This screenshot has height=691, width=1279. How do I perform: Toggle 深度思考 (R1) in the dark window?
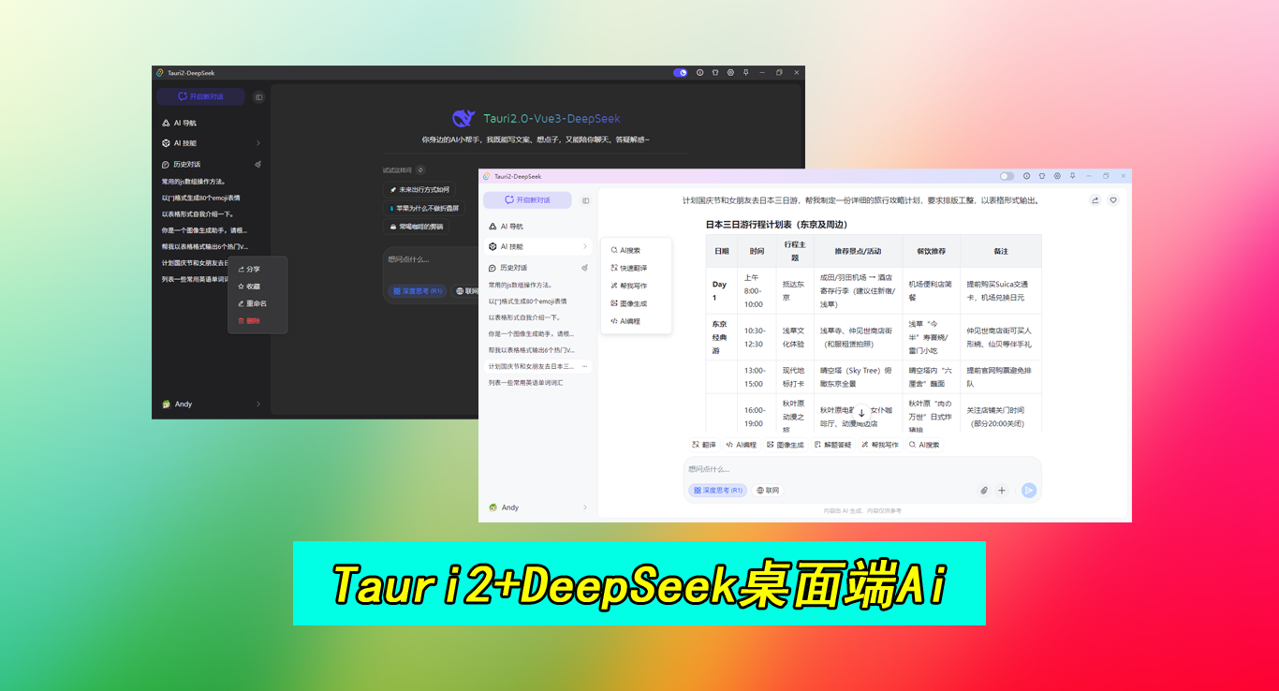click(418, 291)
